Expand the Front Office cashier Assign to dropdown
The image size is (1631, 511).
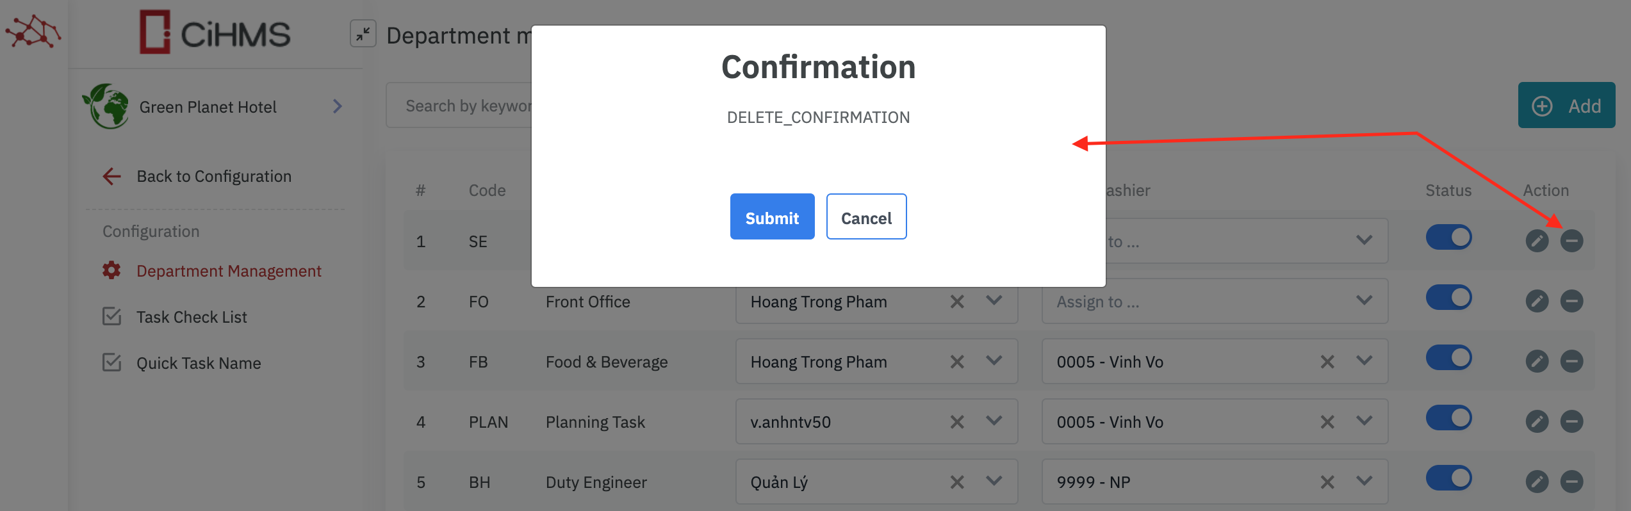[1365, 300]
